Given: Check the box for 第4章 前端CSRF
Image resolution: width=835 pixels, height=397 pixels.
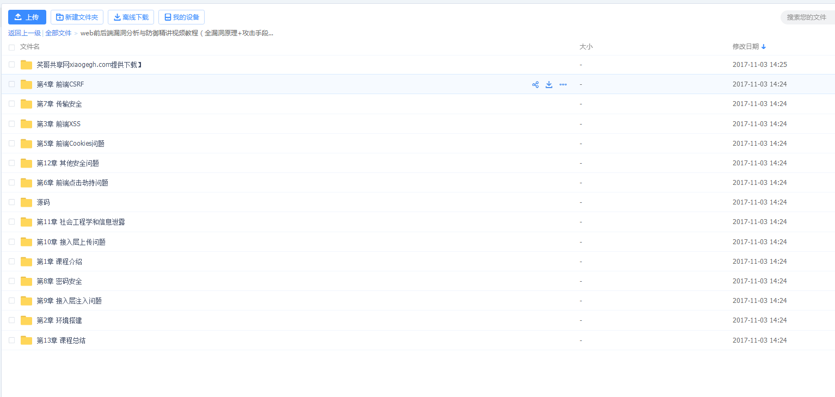Looking at the screenshot, I should 11,84.
